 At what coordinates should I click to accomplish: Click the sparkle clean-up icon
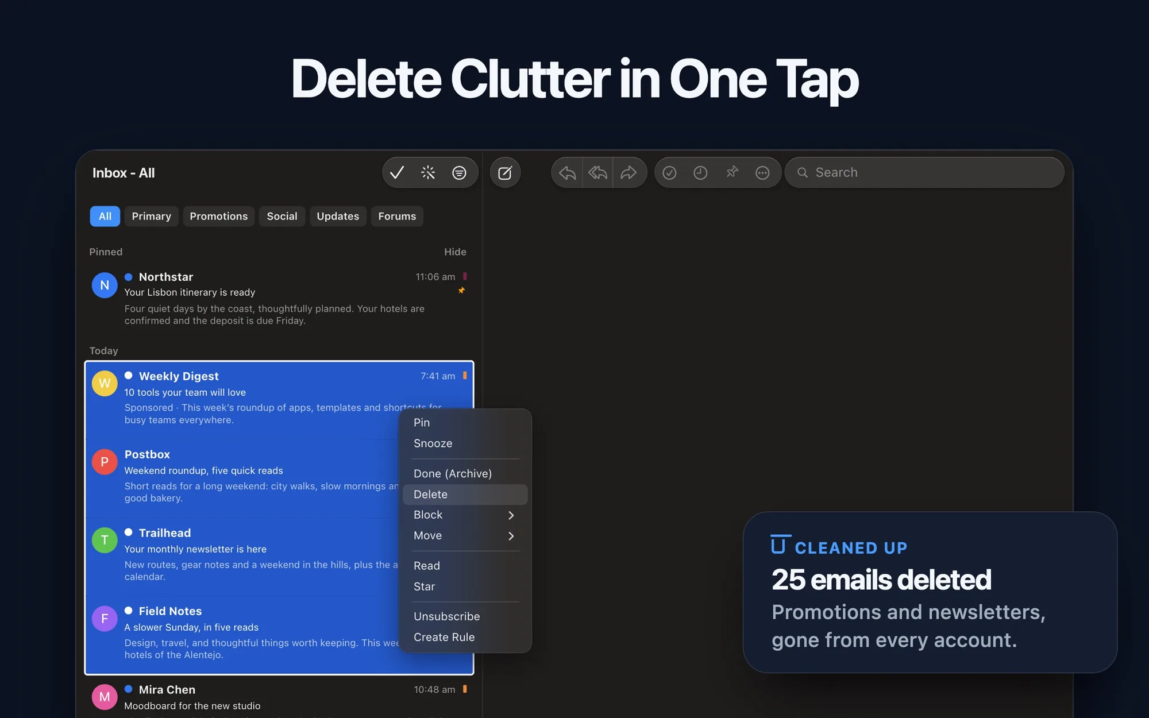pos(428,172)
